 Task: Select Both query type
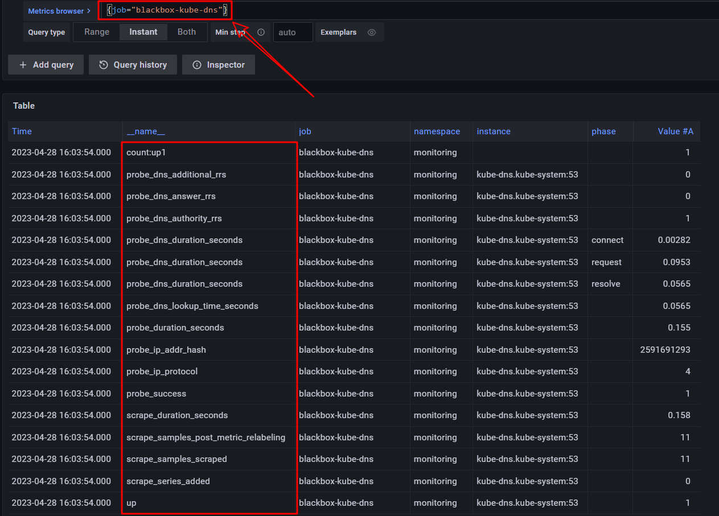(187, 32)
